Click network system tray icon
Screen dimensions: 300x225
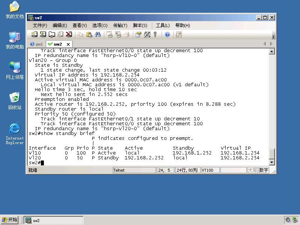click(x=295, y=220)
